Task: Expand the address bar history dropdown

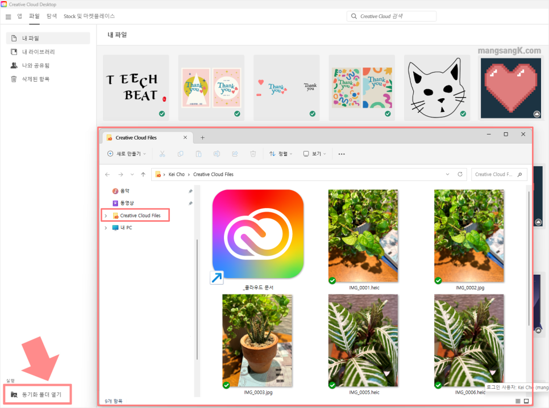Action: (x=447, y=174)
